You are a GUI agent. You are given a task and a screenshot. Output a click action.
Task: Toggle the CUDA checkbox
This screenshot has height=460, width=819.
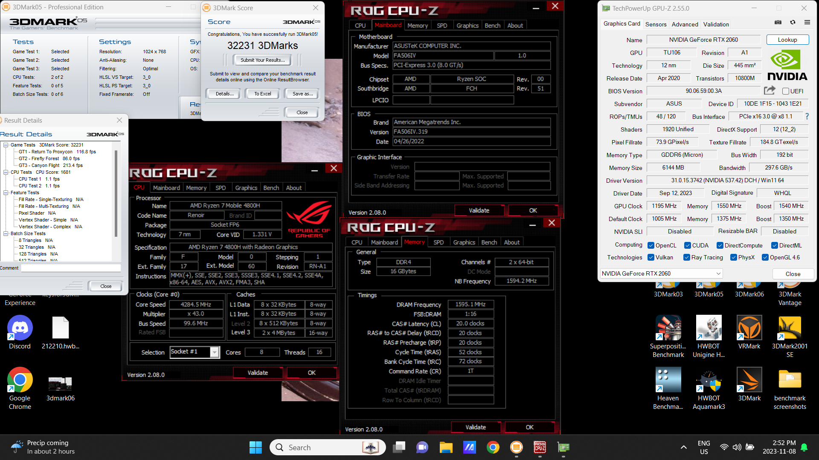[687, 245]
